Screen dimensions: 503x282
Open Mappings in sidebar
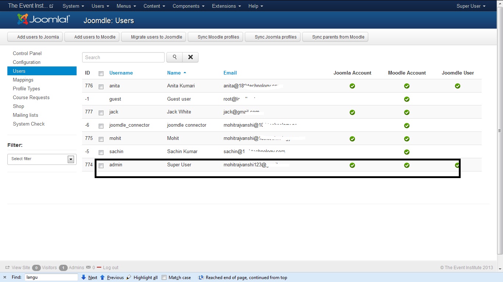[x=23, y=80]
